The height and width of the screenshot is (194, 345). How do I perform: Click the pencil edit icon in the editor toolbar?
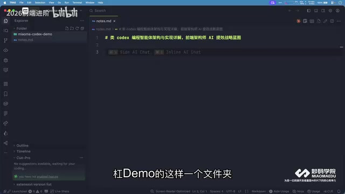[x=325, y=21]
